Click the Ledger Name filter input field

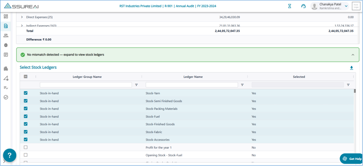point(192,85)
